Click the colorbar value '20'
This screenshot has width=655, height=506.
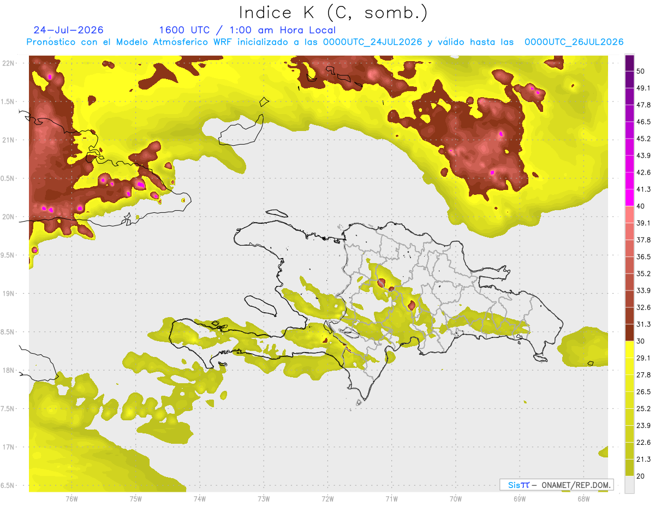pyautogui.click(x=641, y=476)
